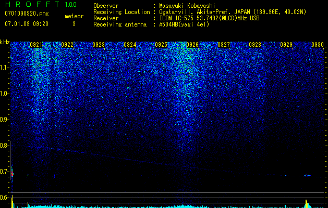Click the meteor echo trace near 0929
Viewport: 328px width, 208px height.
pos(307,175)
